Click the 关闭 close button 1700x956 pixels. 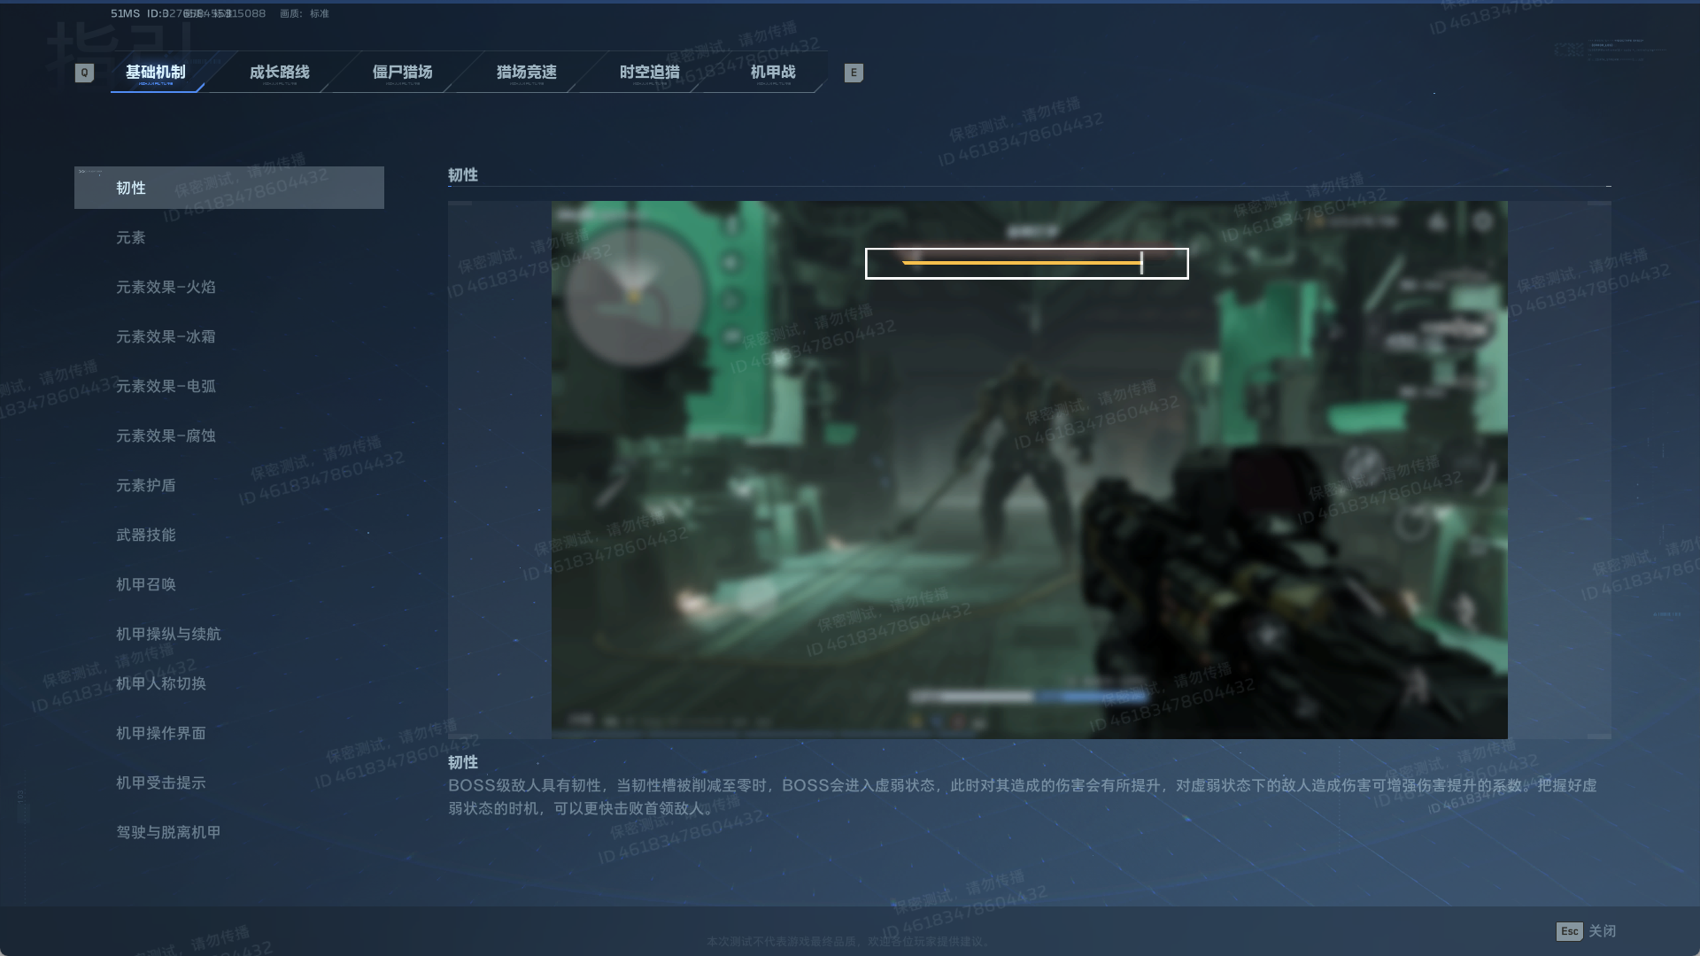pyautogui.click(x=1602, y=931)
